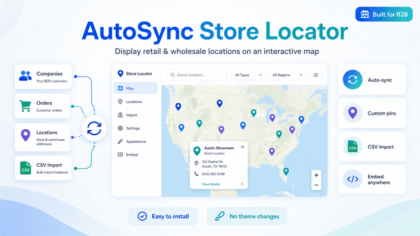Click the Built for B2B badge
The height and width of the screenshot is (236, 420).
point(384,14)
